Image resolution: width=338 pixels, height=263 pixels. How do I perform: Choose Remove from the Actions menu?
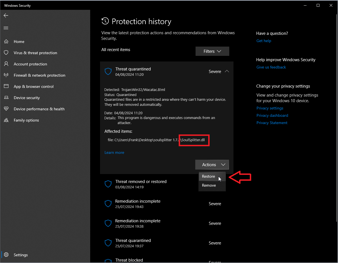pyautogui.click(x=209, y=186)
